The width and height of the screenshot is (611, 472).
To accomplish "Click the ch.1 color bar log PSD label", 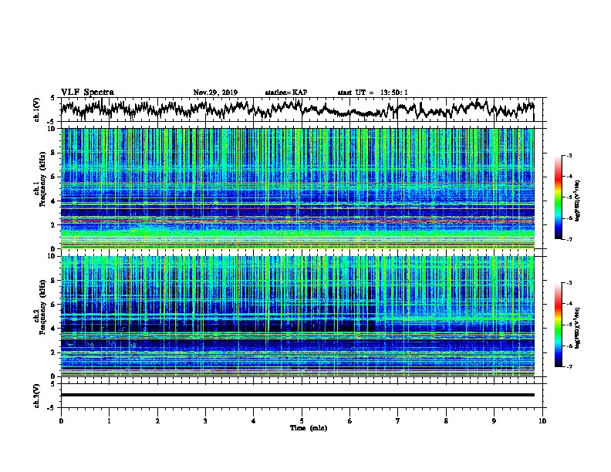I will tap(578, 201).
